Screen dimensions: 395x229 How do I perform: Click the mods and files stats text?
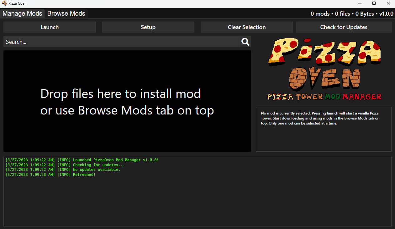coord(352,14)
